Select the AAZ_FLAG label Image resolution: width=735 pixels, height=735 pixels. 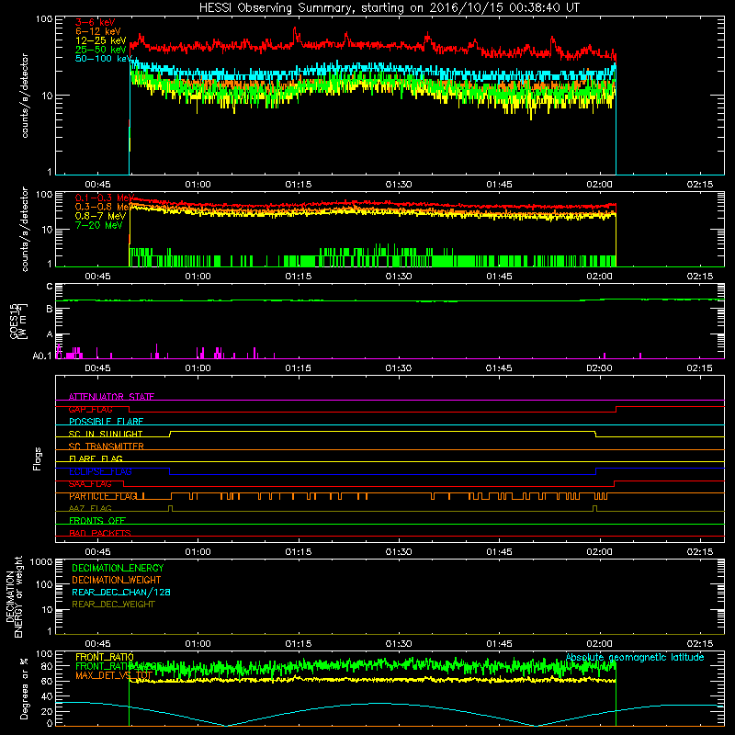(x=90, y=508)
